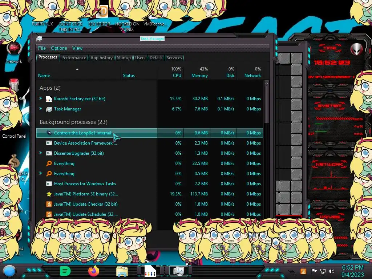This screenshot has height=279, width=372.
Task: Switch to the App history tab
Action: click(101, 58)
